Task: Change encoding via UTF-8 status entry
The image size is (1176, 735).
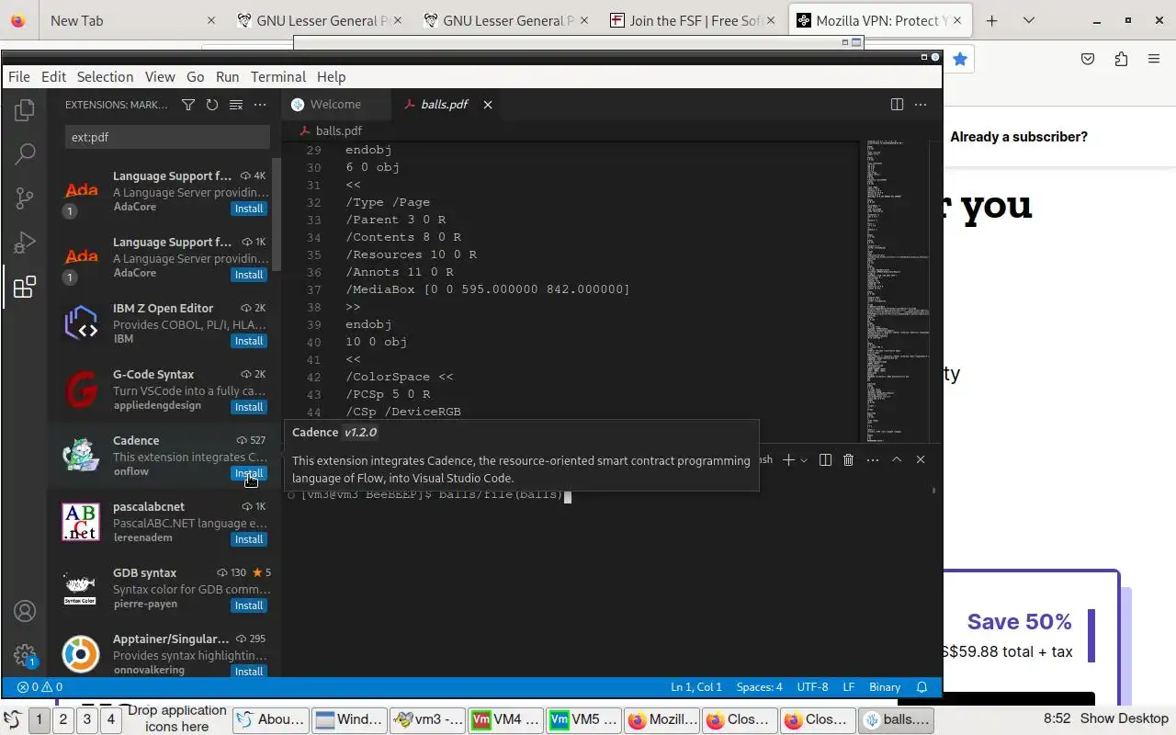Action: point(812,687)
